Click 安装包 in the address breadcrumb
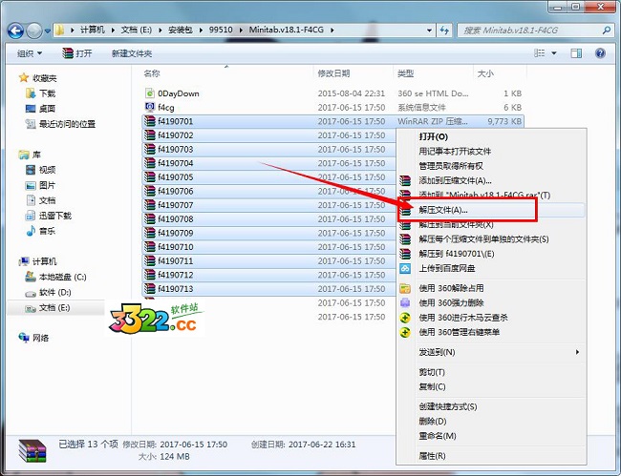This screenshot has width=621, height=476. (181, 30)
